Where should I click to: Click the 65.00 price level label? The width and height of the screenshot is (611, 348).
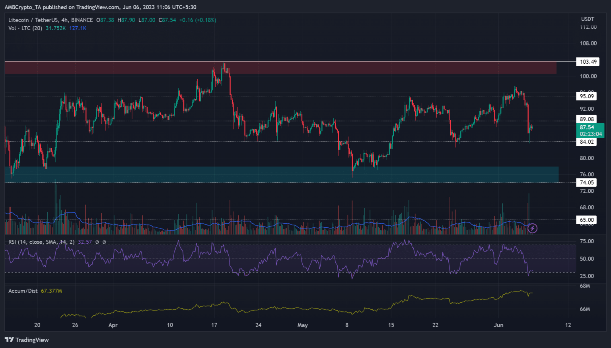(x=586, y=220)
